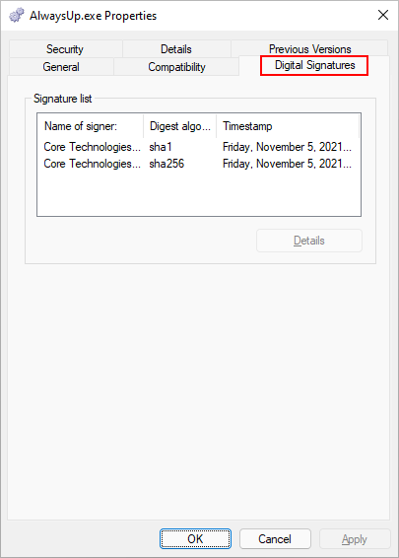The width and height of the screenshot is (399, 558).
Task: Open the Compatibility tab
Action: pos(176,67)
